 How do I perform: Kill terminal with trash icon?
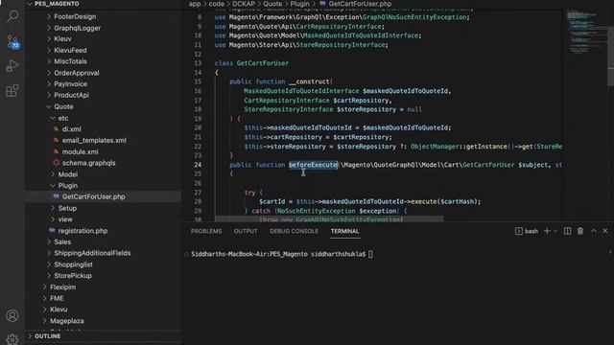(x=579, y=231)
